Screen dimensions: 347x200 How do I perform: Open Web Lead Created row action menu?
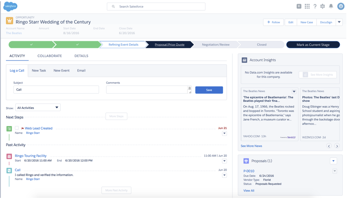tap(224, 133)
